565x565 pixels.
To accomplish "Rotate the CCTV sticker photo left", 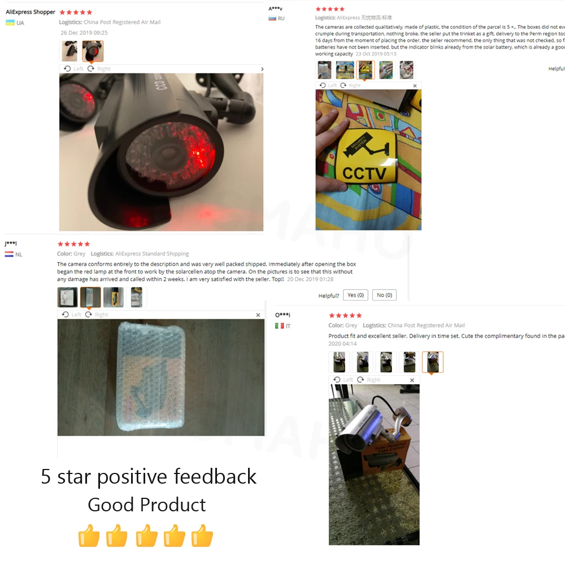I will (328, 85).
